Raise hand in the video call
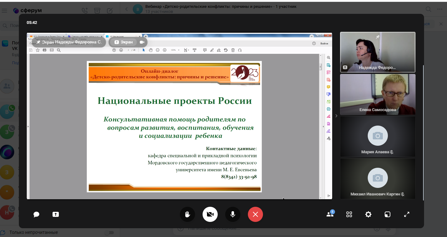This screenshot has width=447, height=237. pyautogui.click(x=187, y=215)
